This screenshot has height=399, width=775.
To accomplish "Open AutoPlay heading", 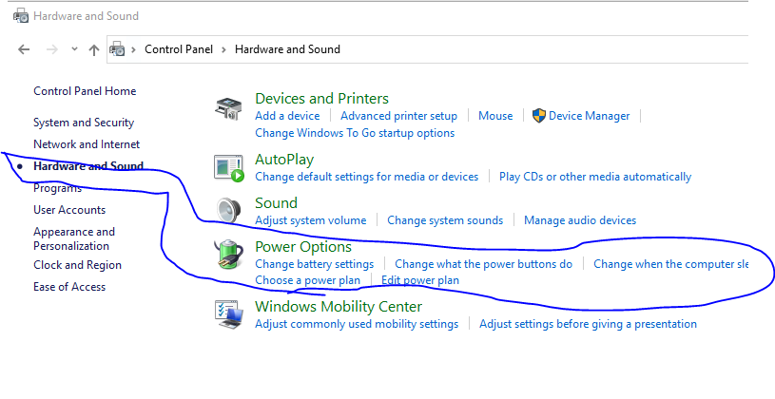I will tap(284, 160).
